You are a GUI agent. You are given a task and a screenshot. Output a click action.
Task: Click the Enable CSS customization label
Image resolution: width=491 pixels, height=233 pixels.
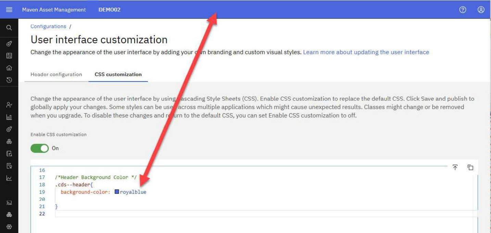click(59, 134)
